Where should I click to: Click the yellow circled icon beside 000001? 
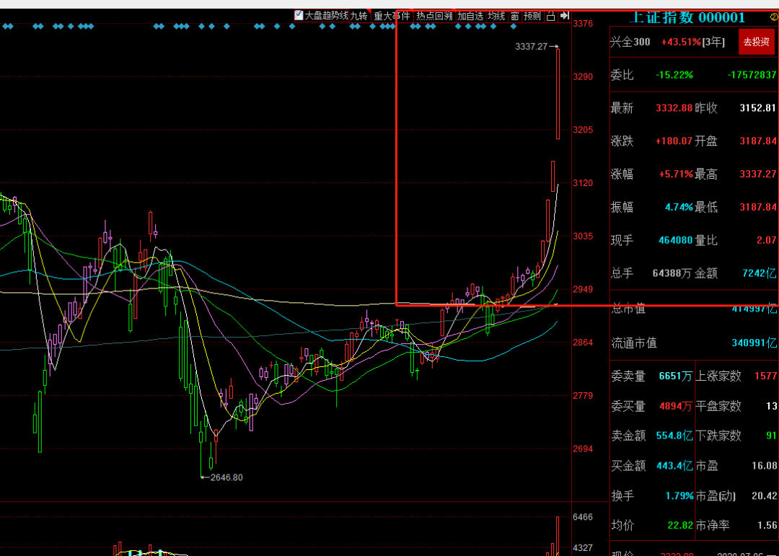tap(773, 17)
